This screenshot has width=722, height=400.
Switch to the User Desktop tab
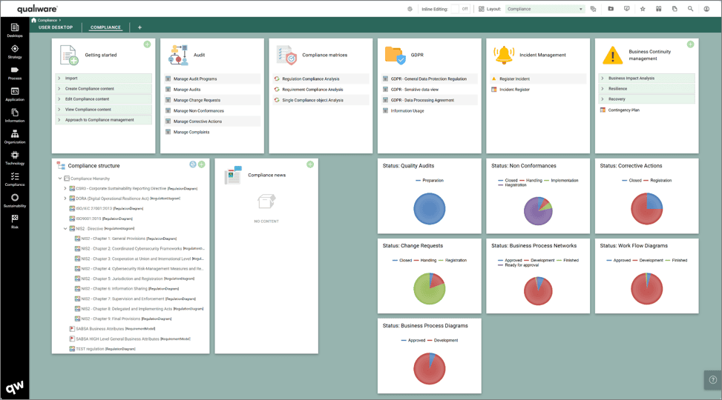pyautogui.click(x=56, y=27)
